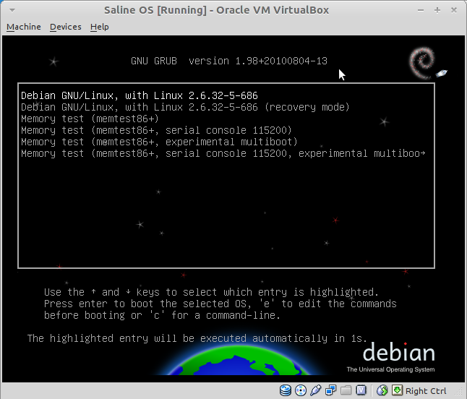467x399 pixels.
Task: Open the Machine menu
Action: 24,27
